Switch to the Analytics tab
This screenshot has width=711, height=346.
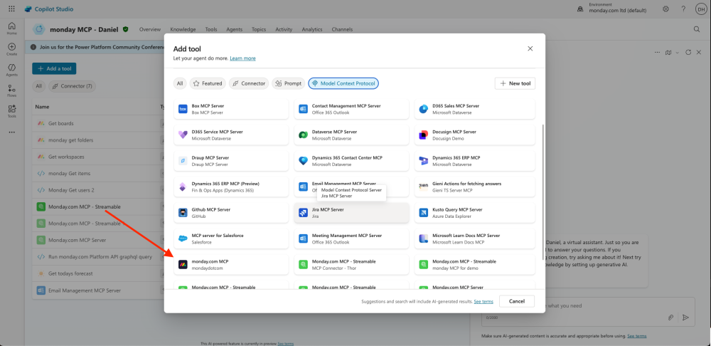point(311,29)
